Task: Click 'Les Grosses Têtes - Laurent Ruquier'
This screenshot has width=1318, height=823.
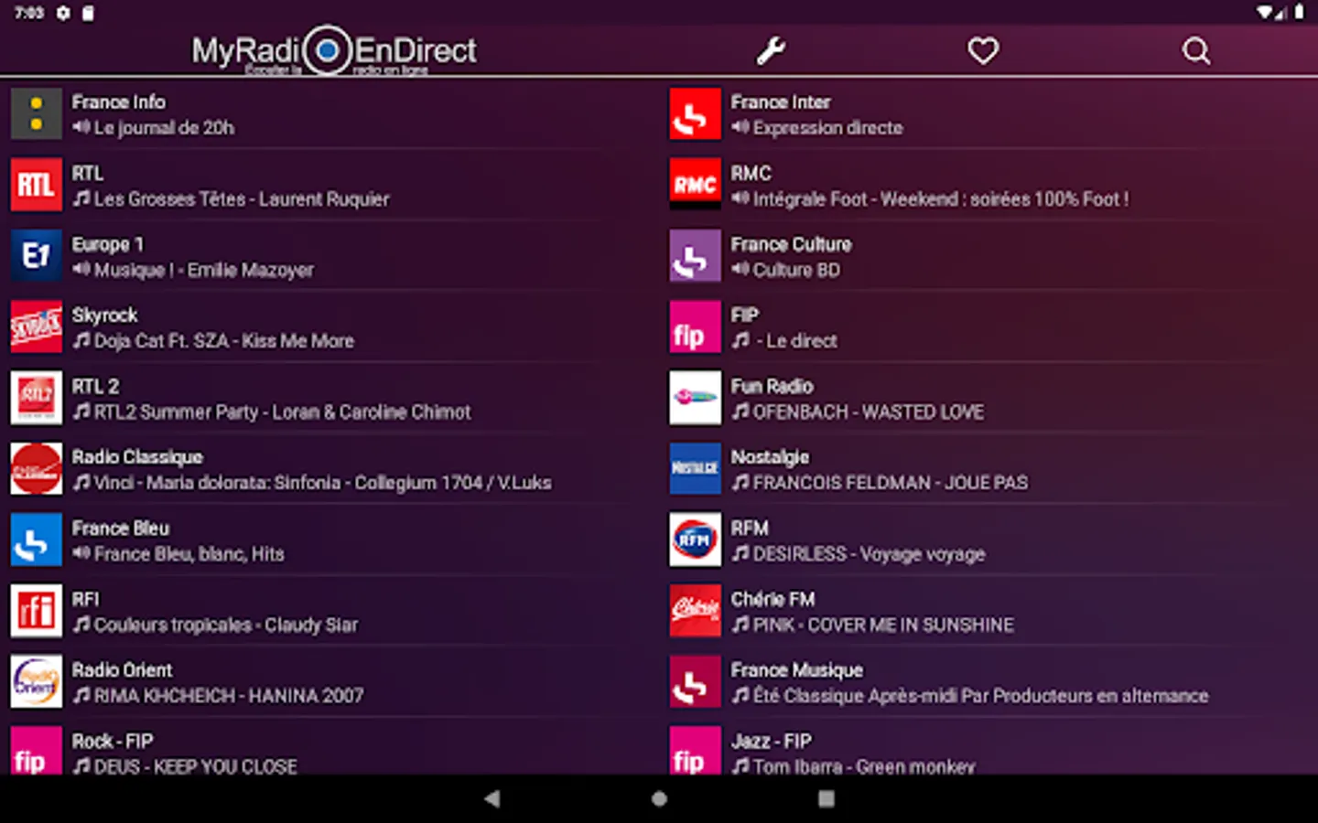Action: [242, 199]
